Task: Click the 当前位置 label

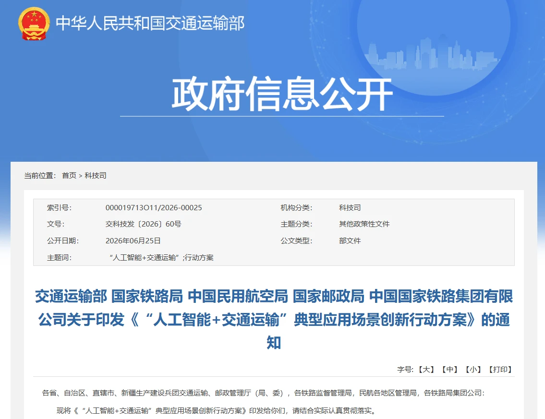Action: (40, 176)
